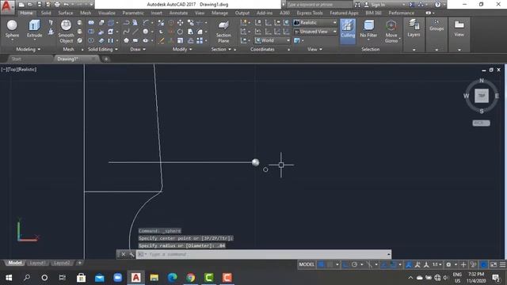Switch to the Start file tab
Screen dimensions: 507x285
16,59
